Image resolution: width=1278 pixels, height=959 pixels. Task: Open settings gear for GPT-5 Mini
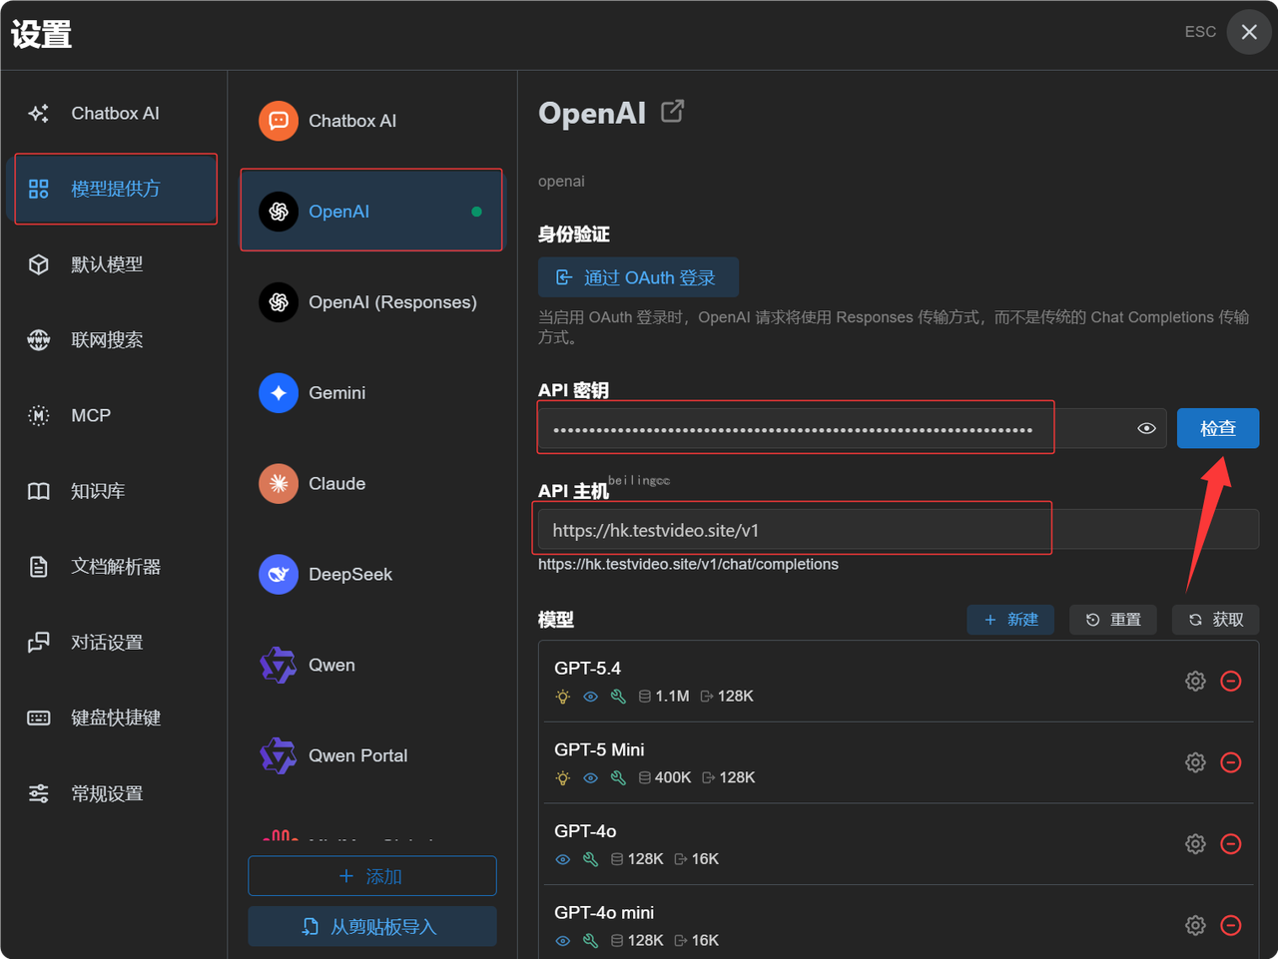point(1195,762)
